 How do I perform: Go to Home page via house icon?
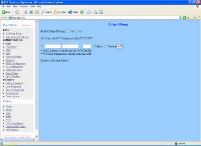[x=37, y=12]
